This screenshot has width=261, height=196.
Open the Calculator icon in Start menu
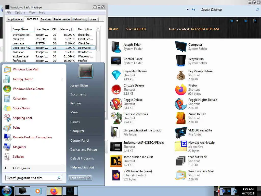pos(7,98)
